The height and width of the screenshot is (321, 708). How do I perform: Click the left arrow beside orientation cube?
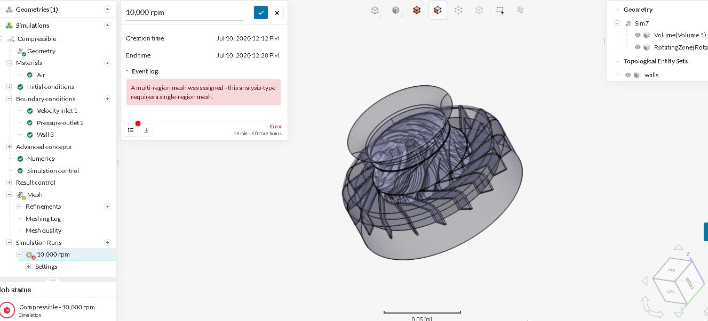pyautogui.click(x=645, y=281)
